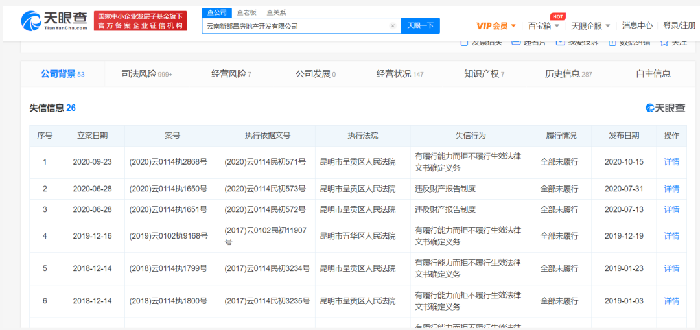Viewport: 700px width, 330px height.
Task: Click document number (2017)云0114民初3235号
Action: click(267, 301)
